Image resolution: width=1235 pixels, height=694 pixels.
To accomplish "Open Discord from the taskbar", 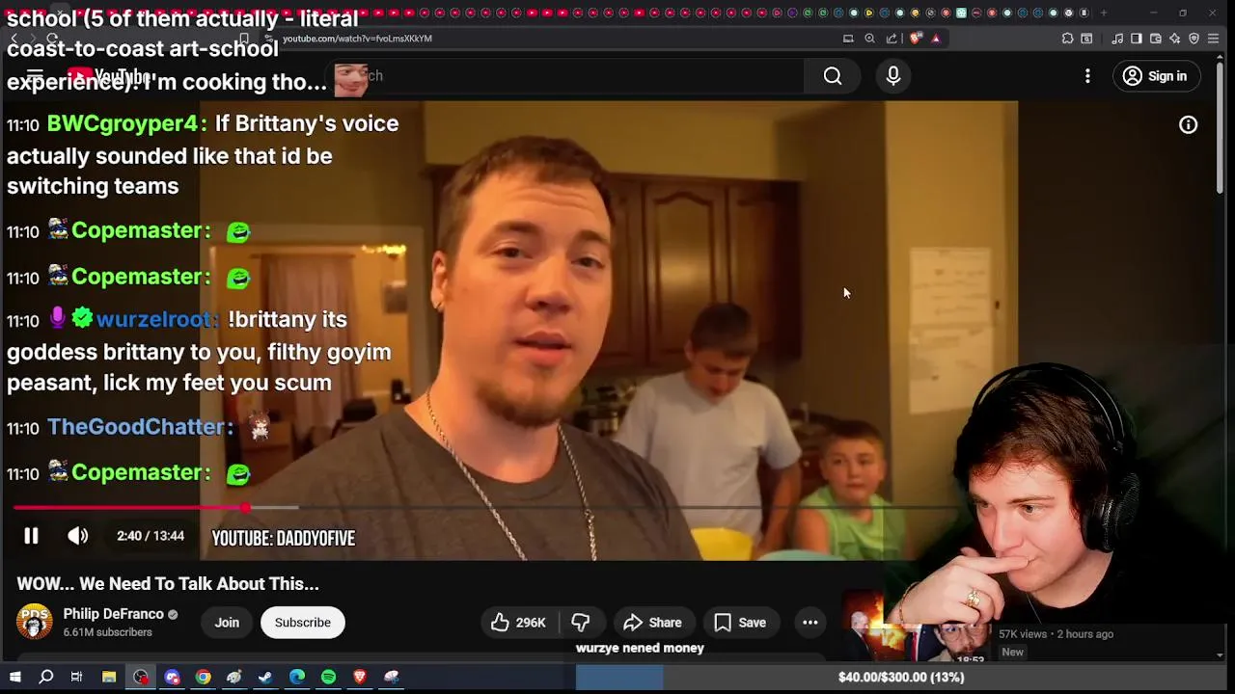I will coord(172,677).
